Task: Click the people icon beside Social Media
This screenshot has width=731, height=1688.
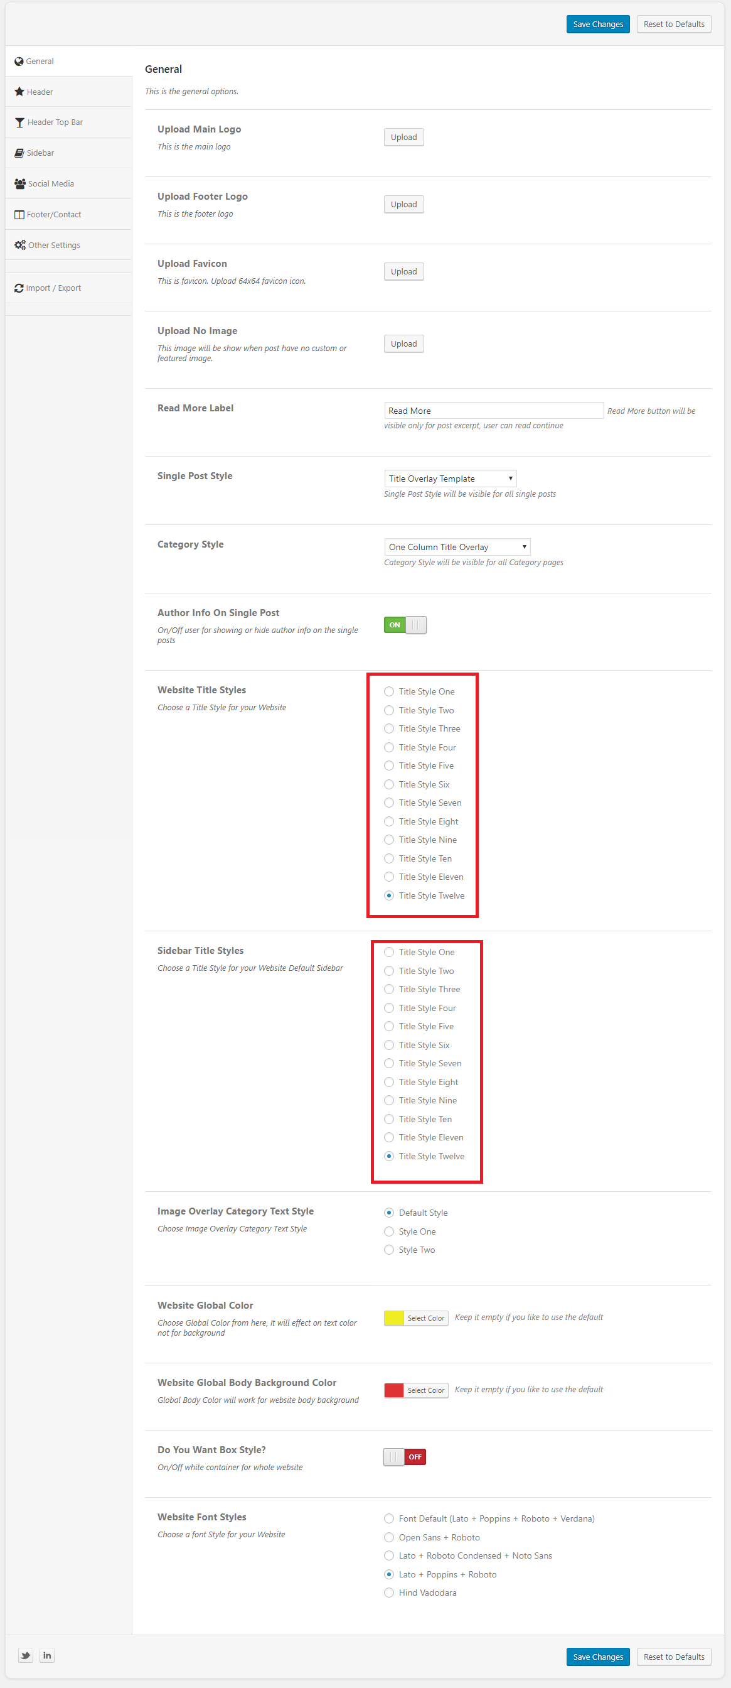Action: pos(19,184)
